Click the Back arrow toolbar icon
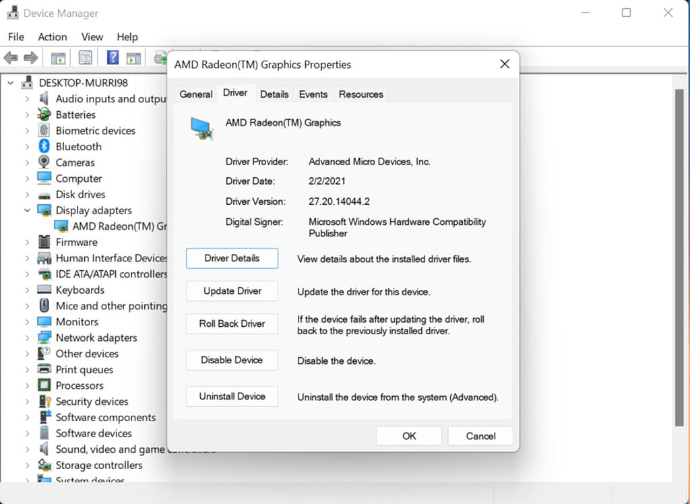690x504 pixels. pyautogui.click(x=11, y=58)
